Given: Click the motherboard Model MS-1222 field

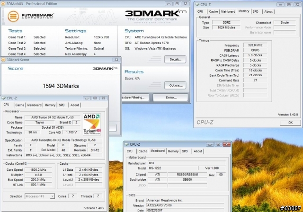Looking at the screenshot, I should tap(173, 168).
